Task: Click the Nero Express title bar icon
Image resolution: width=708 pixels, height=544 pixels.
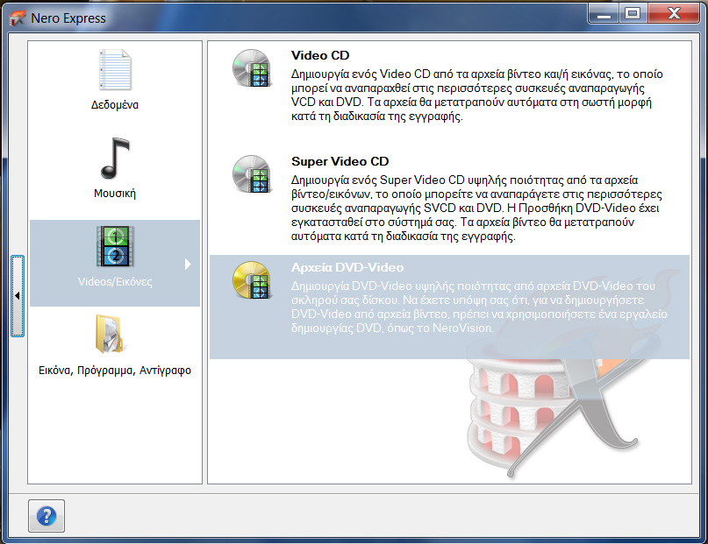Action: (x=18, y=18)
